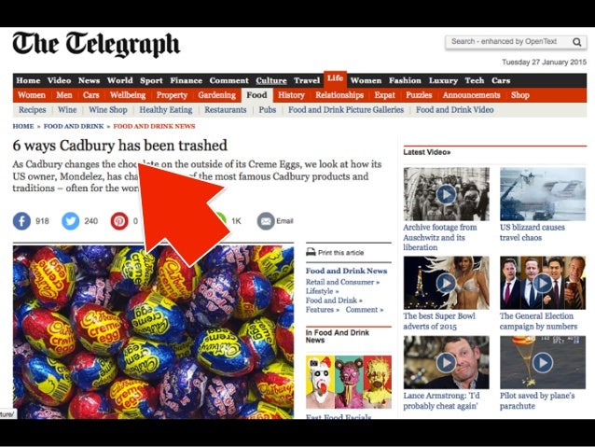Play the Lance Armstrong video
The width and height of the screenshot is (595, 447).
point(446,362)
